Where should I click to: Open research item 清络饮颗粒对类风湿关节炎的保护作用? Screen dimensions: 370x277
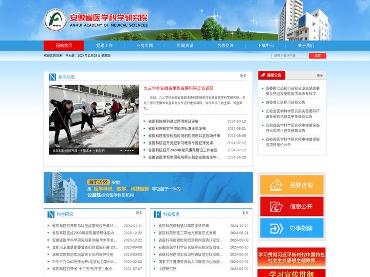83,254
